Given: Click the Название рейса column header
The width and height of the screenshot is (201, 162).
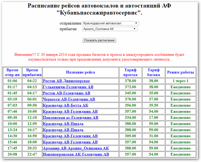Looking at the screenshot, I should point(80,72).
